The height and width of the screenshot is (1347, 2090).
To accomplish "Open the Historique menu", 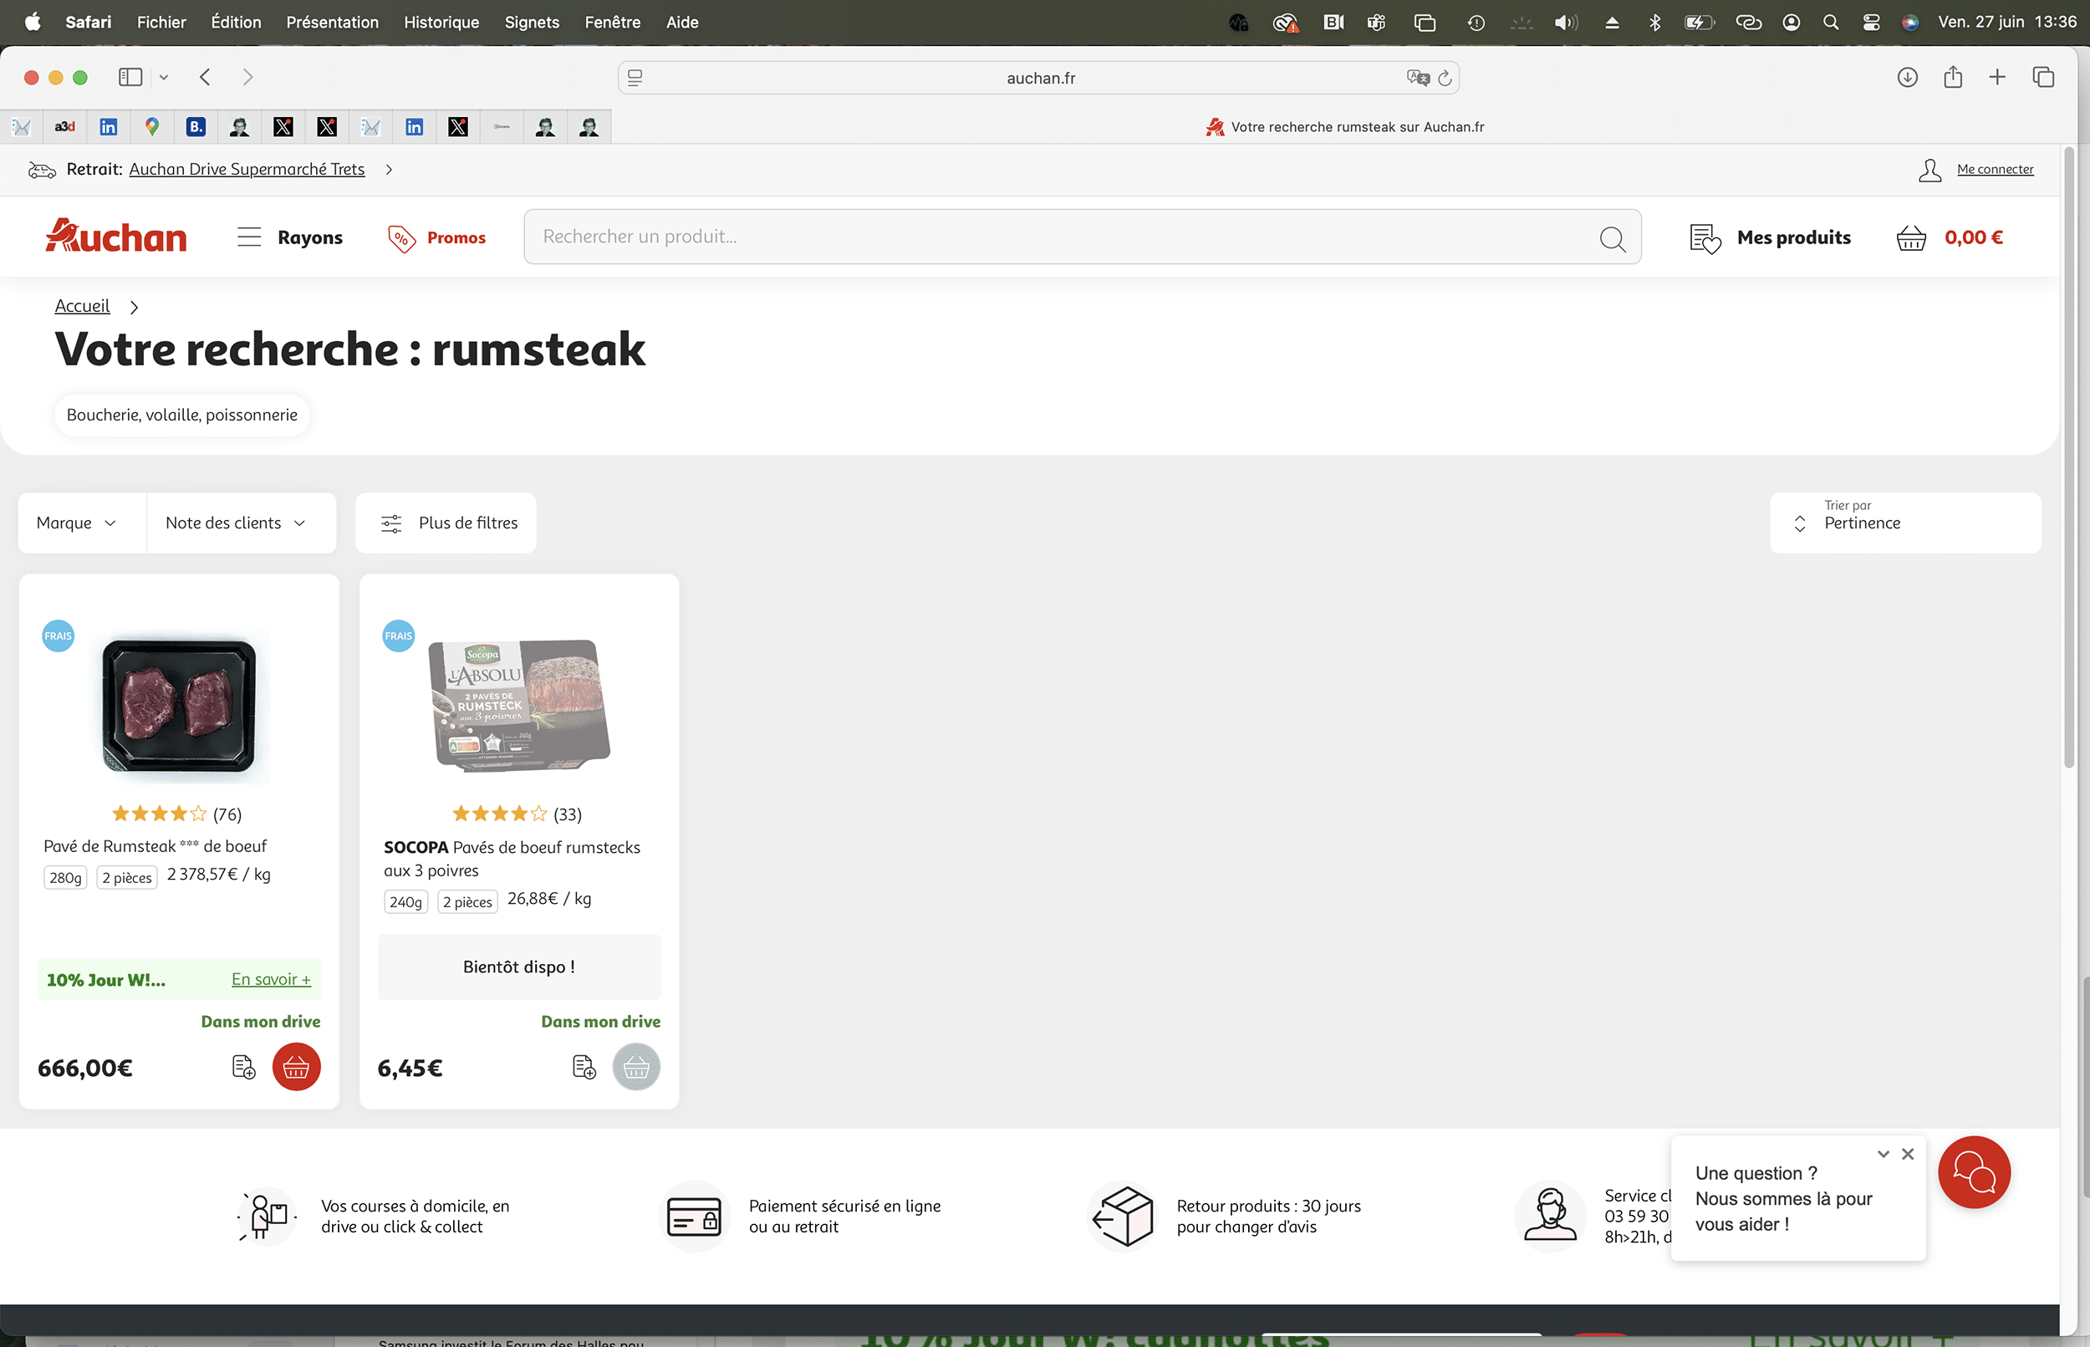I will (441, 22).
